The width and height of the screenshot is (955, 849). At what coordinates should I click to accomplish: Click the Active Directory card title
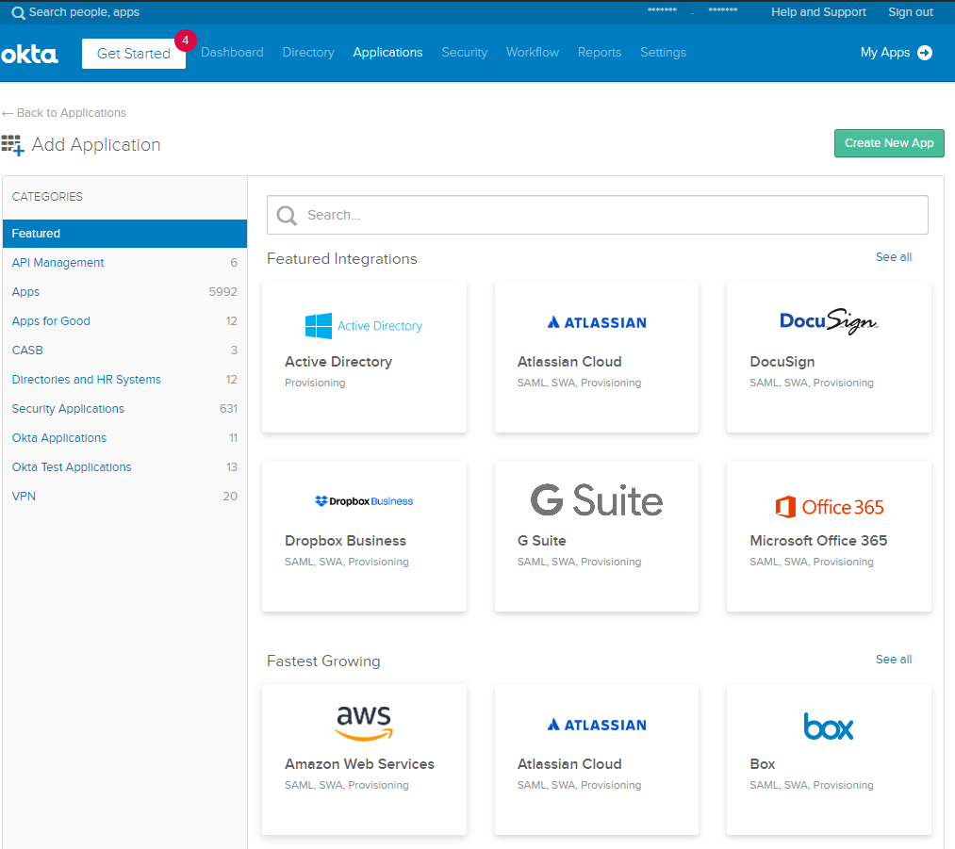pos(338,362)
